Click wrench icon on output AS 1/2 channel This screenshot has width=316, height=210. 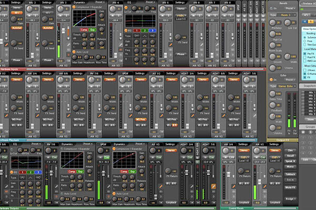pyautogui.click(x=161, y=186)
